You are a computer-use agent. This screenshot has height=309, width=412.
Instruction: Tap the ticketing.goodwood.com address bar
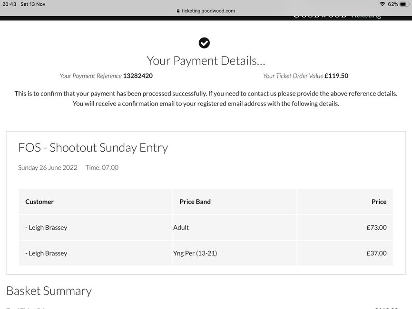[x=206, y=11]
